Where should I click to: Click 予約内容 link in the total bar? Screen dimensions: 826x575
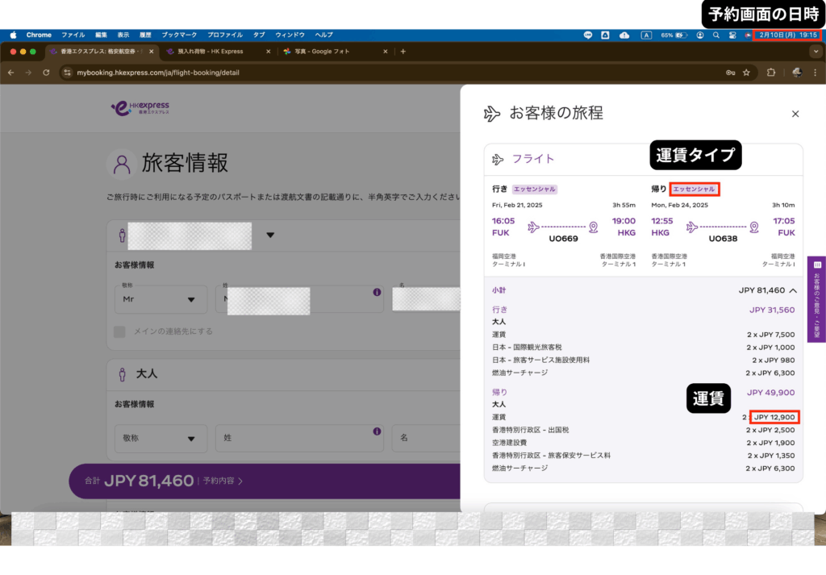(x=223, y=481)
